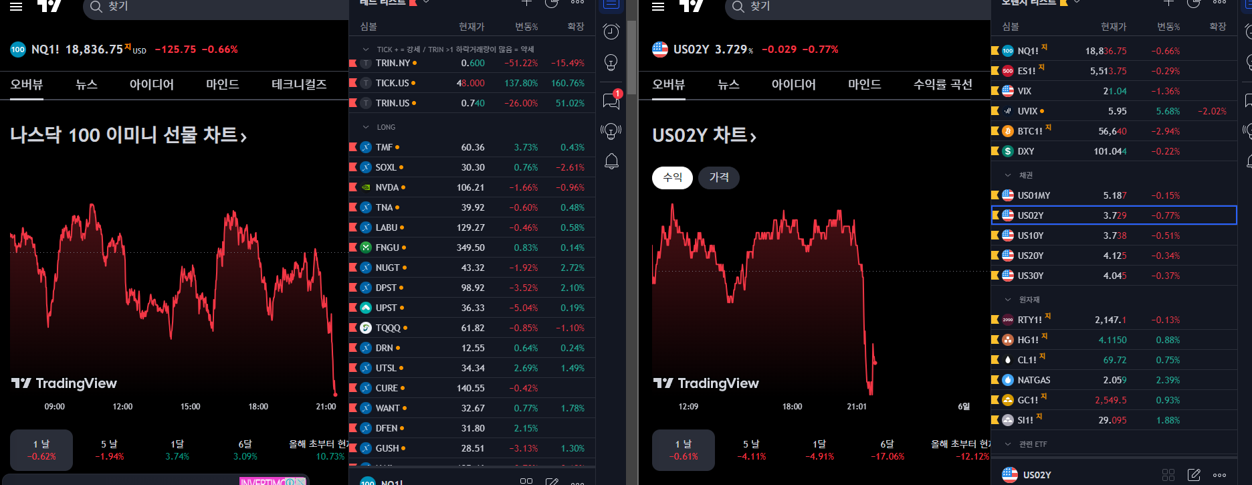Open the hamburger menu in the US02Y window
Screen dimensions: 1252x485
click(658, 7)
